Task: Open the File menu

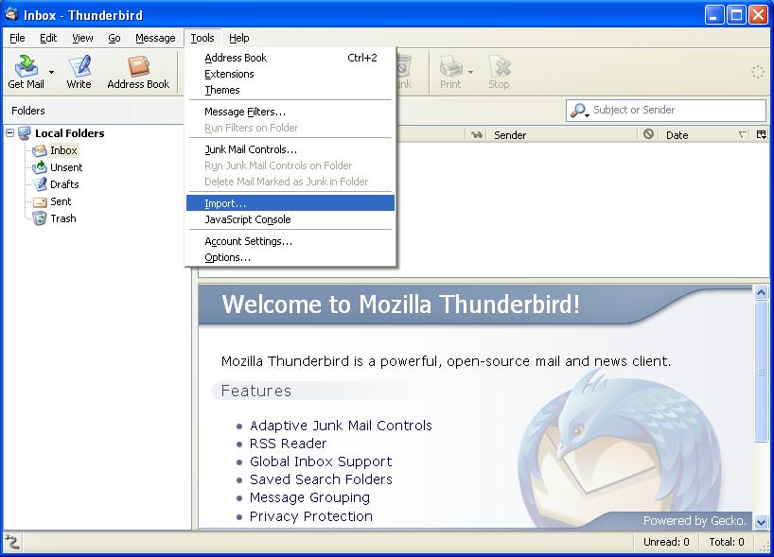Action: pyautogui.click(x=17, y=38)
